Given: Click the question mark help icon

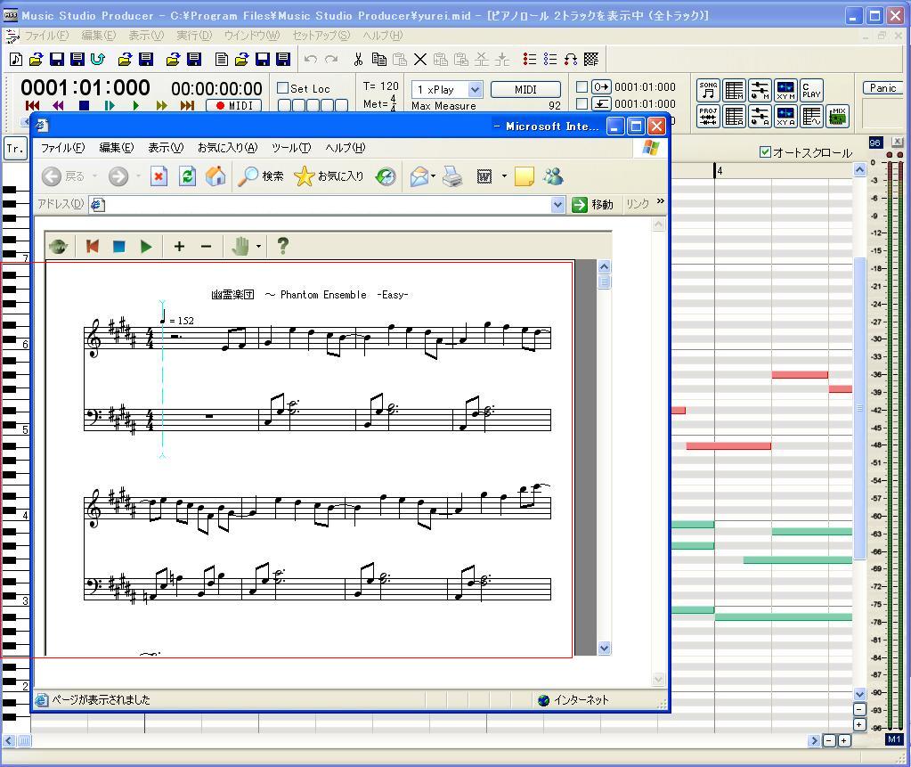Looking at the screenshot, I should pyautogui.click(x=282, y=247).
